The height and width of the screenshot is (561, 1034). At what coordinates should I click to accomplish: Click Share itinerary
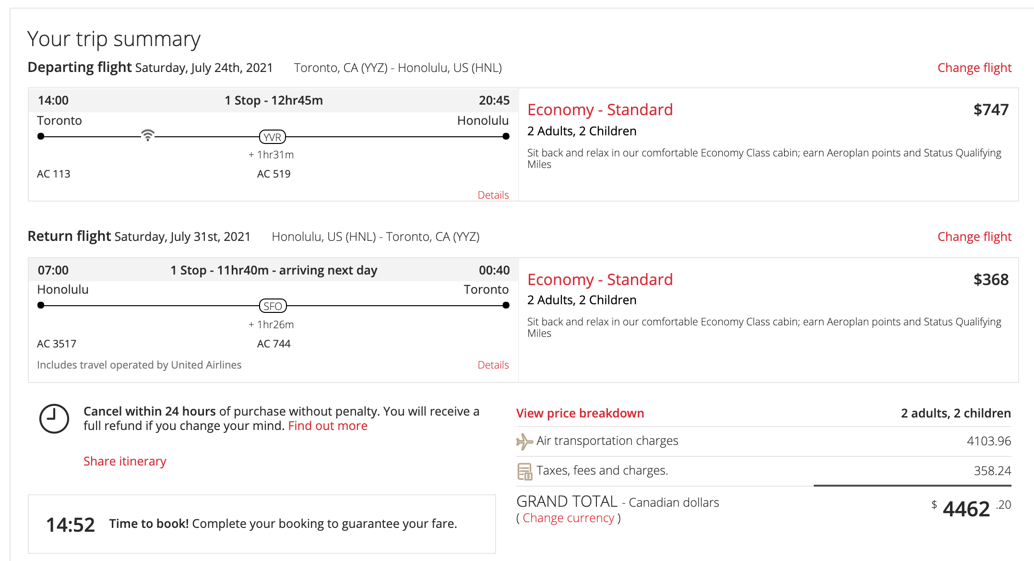tap(125, 461)
